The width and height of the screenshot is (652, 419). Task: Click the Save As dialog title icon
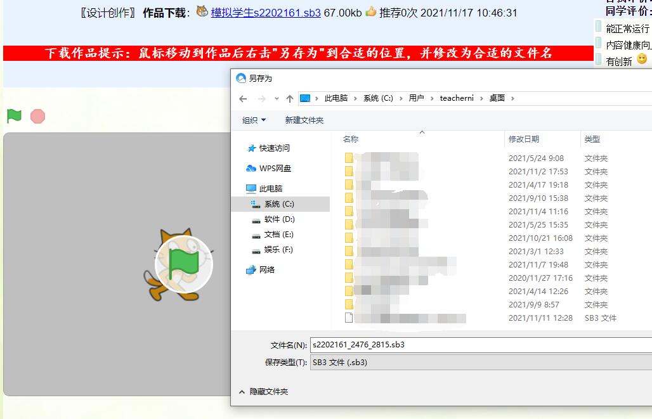241,78
